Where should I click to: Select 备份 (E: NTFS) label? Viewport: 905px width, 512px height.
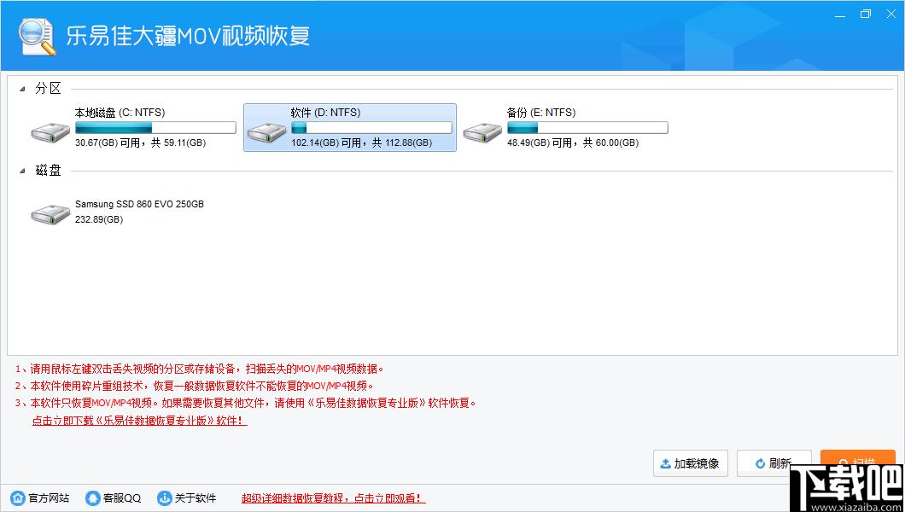tap(541, 113)
